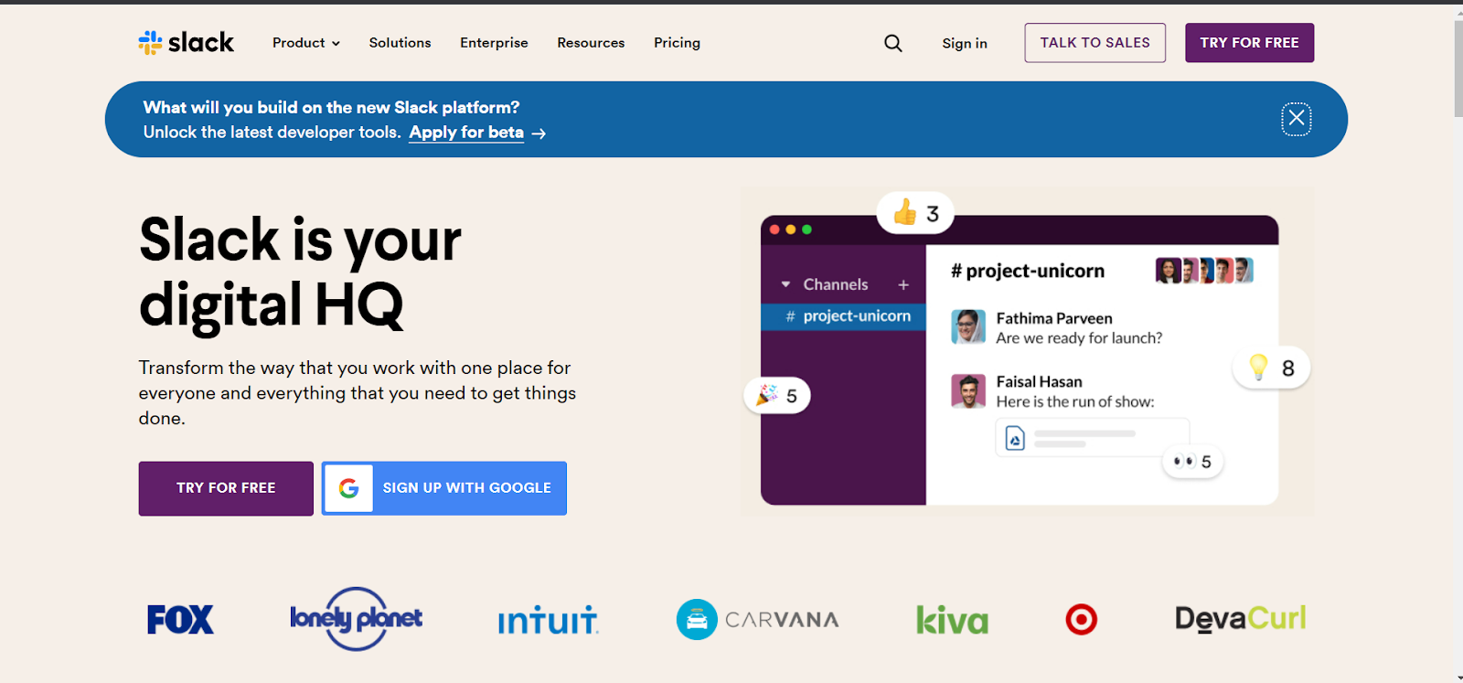The width and height of the screenshot is (1463, 683).
Task: Click the DevaCurl logo
Action: click(1241, 619)
